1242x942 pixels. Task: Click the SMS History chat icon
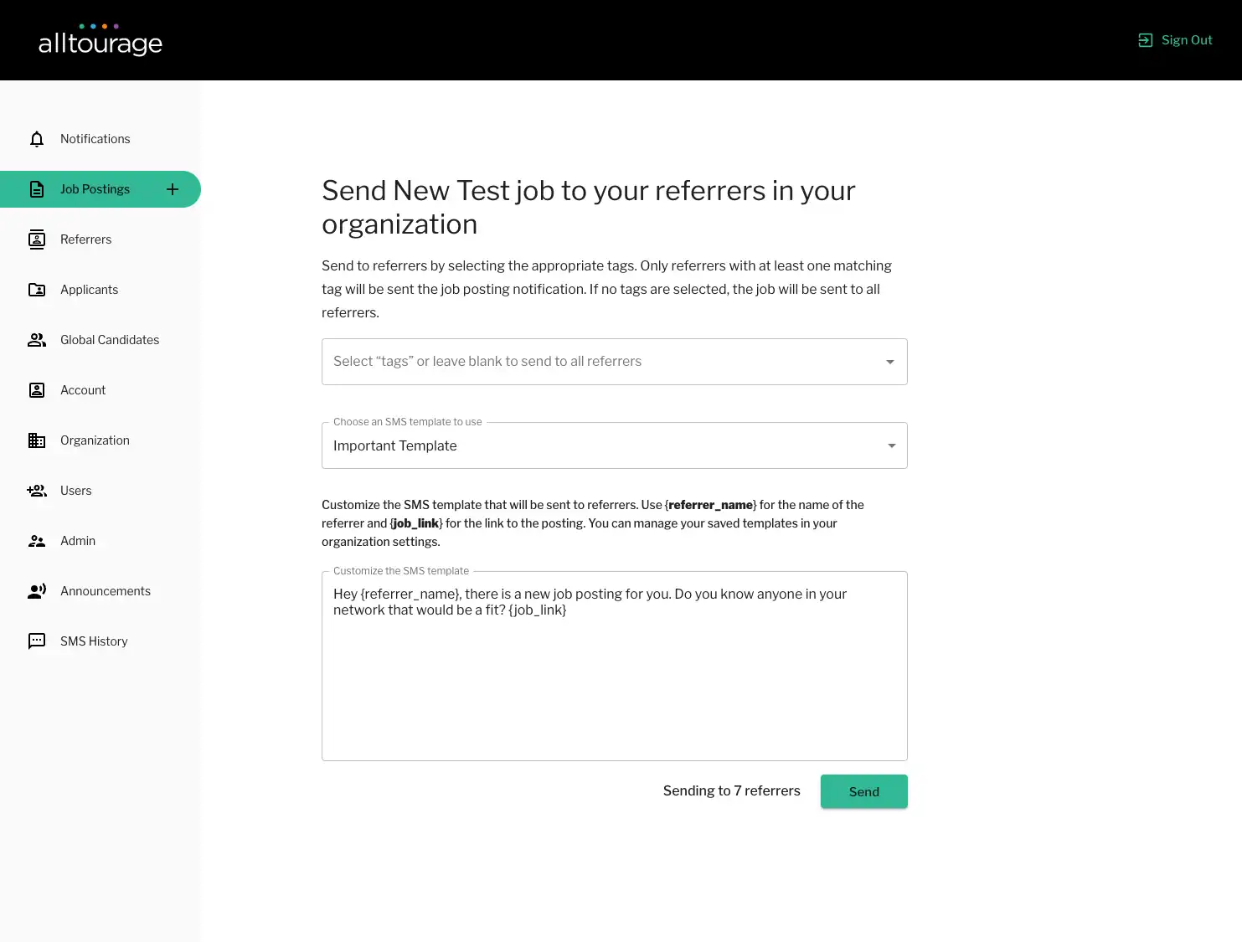tap(37, 641)
